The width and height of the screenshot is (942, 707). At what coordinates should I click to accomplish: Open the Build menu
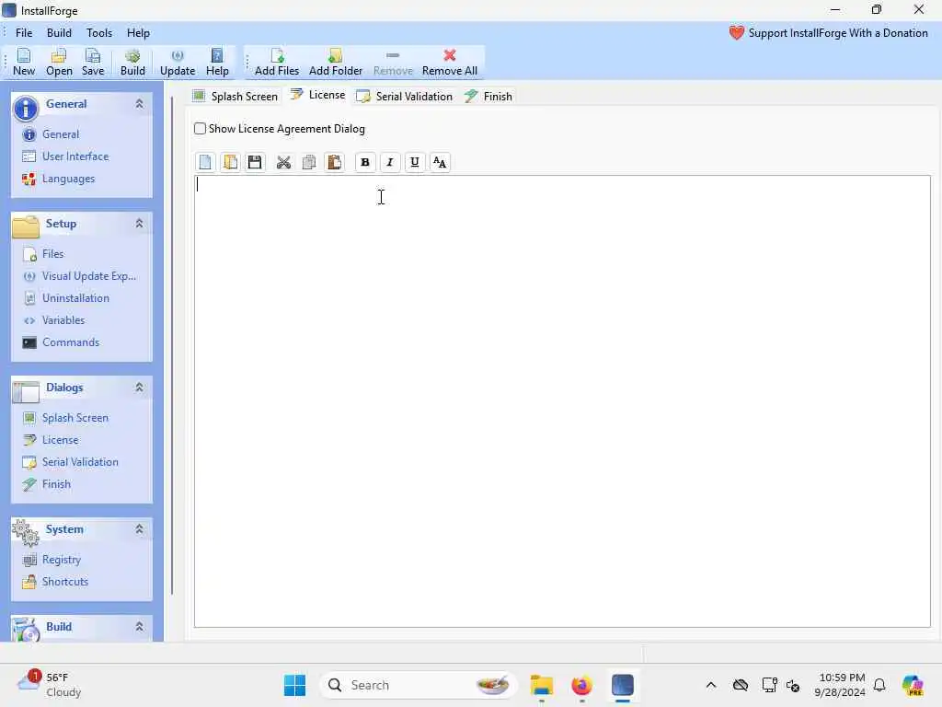(x=59, y=33)
